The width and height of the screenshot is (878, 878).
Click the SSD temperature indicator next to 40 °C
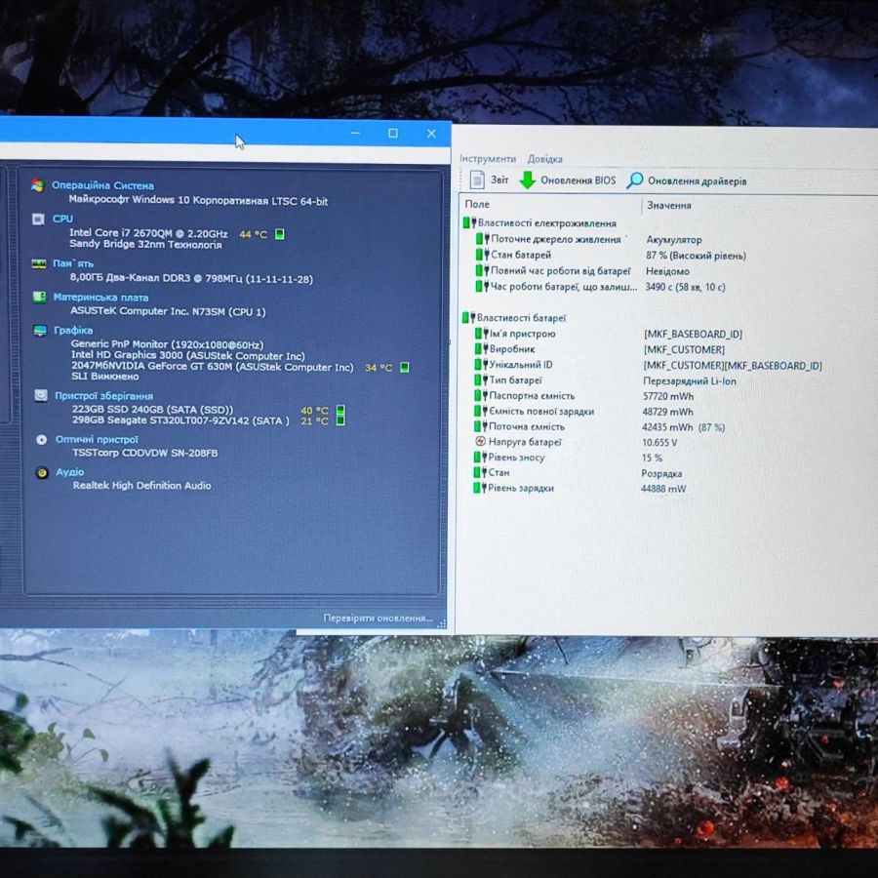339,410
